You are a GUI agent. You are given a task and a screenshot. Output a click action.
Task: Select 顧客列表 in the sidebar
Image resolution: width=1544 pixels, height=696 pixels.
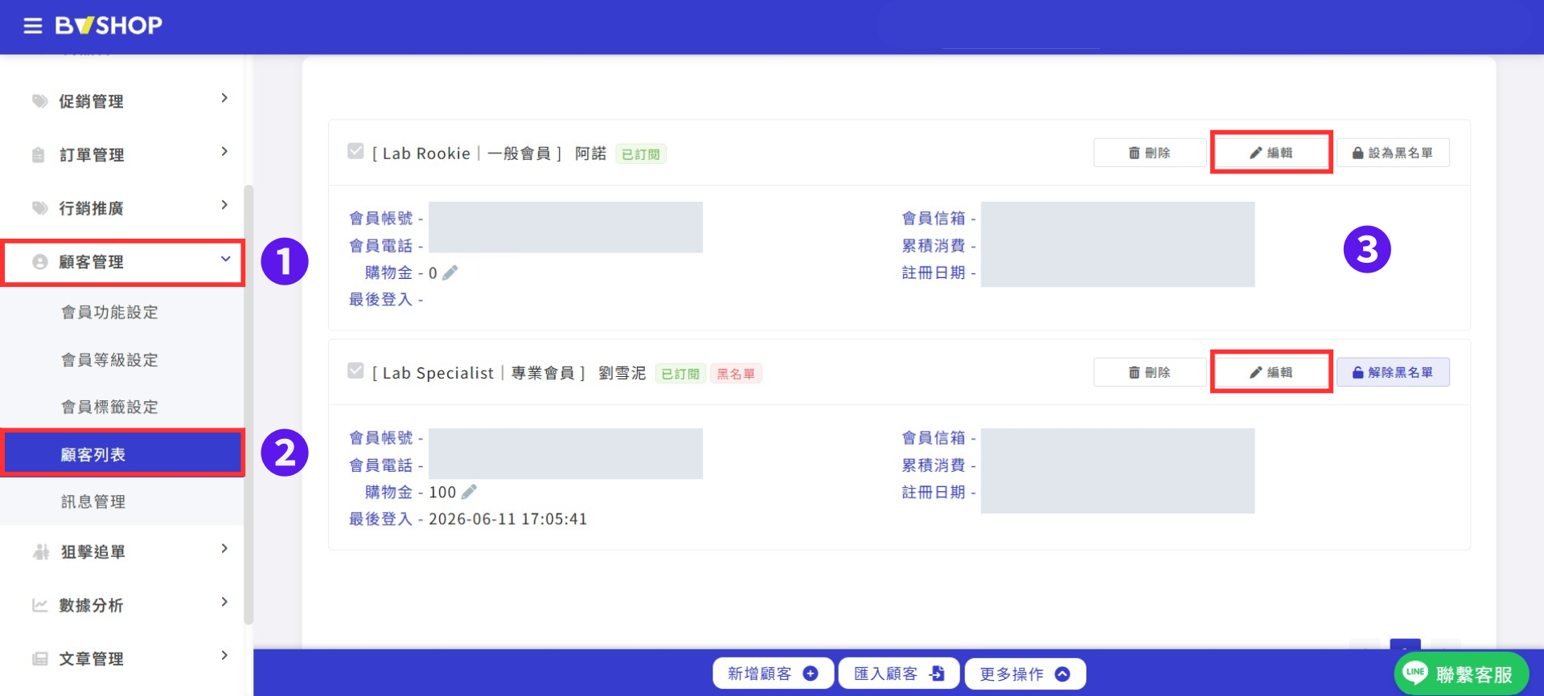122,454
